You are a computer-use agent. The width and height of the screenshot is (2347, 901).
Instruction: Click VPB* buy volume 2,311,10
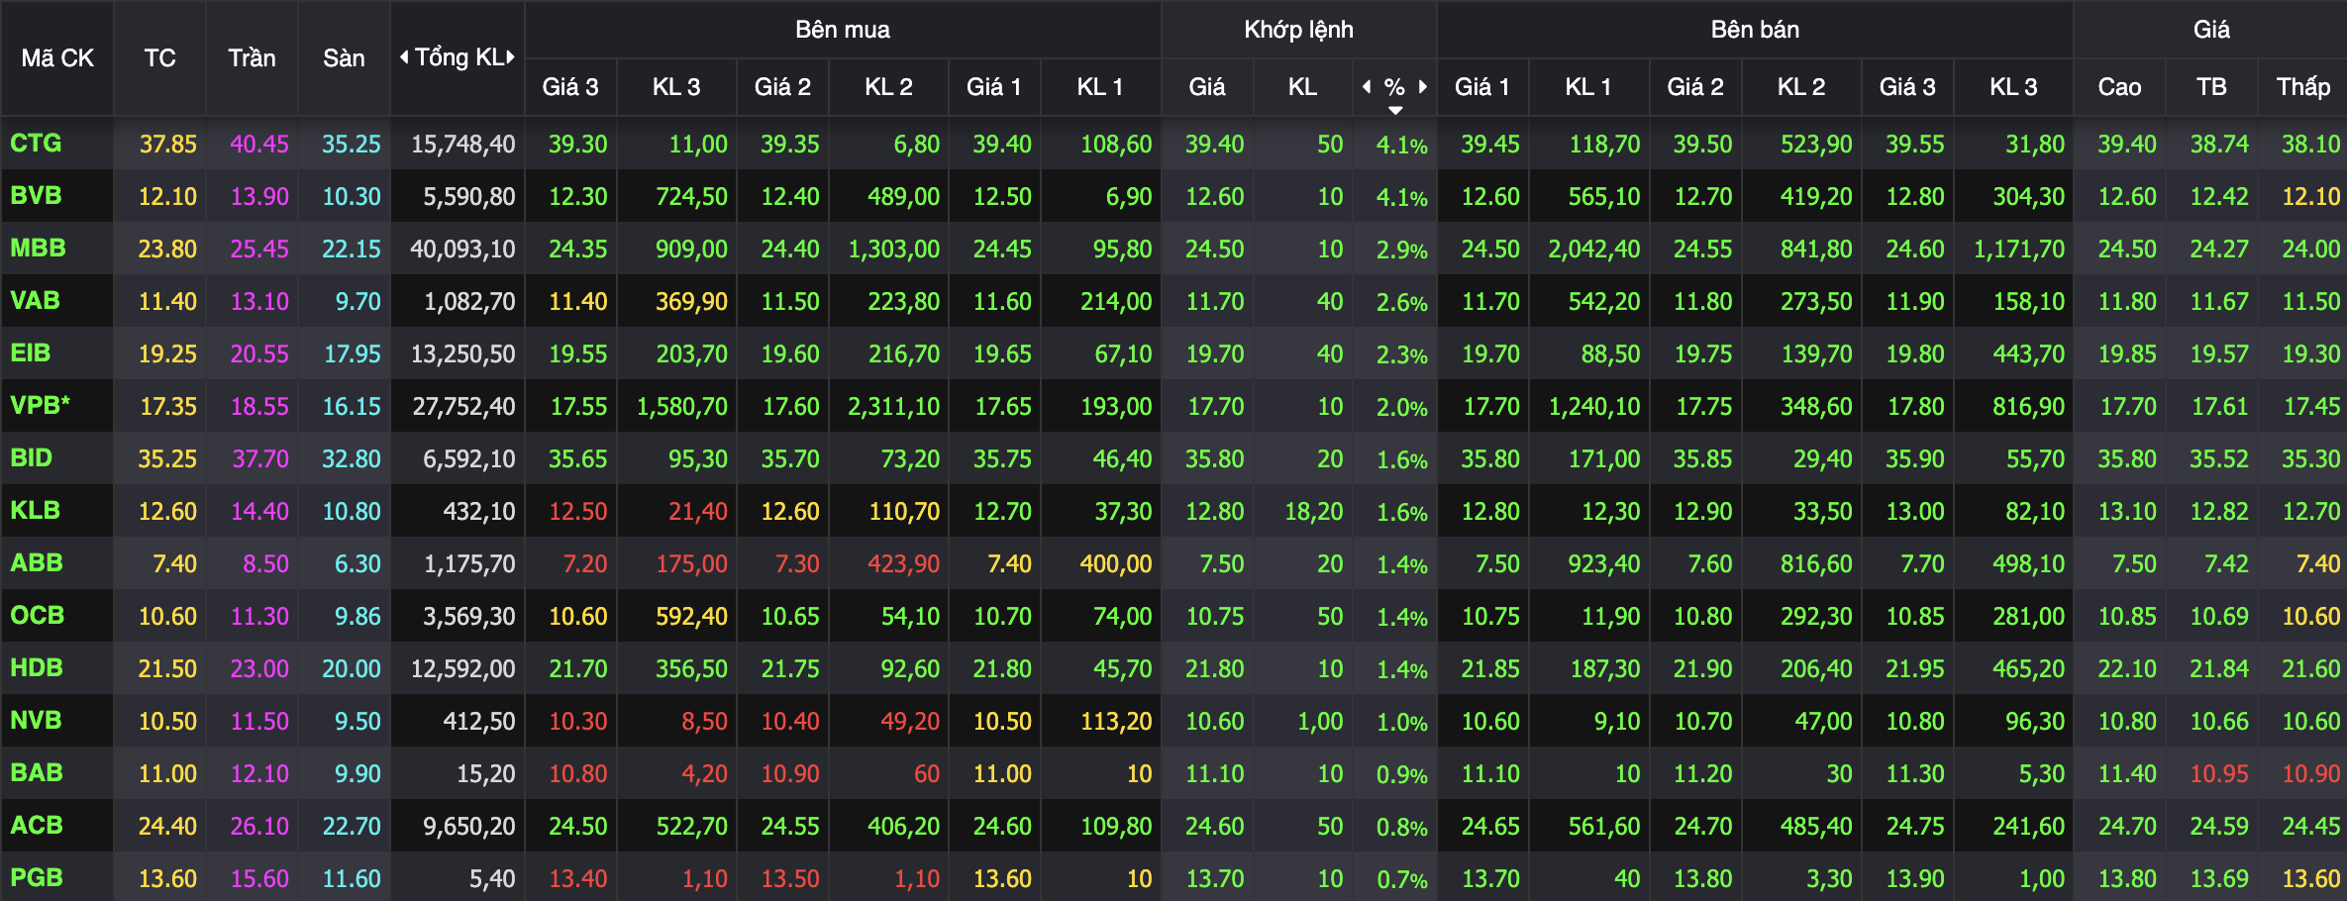click(893, 407)
